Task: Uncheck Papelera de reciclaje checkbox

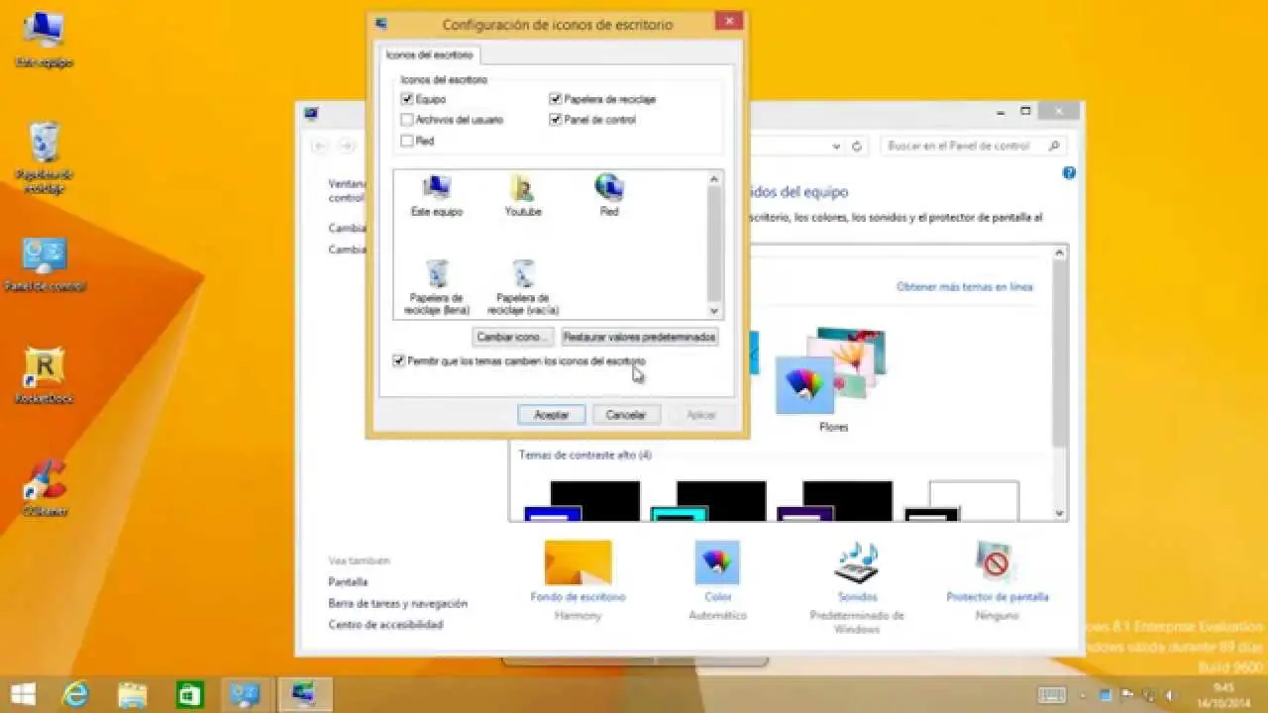Action: point(556,99)
